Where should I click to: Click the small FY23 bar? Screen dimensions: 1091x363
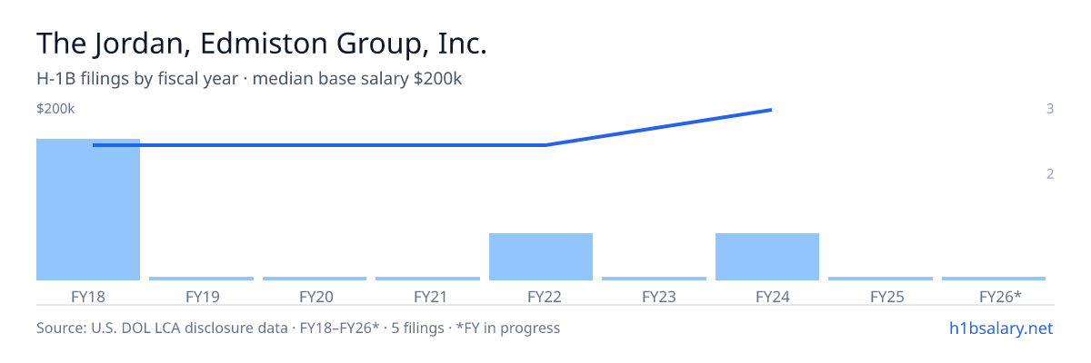click(655, 279)
